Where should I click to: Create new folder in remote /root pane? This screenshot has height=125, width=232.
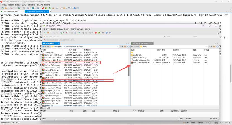(214, 47)
